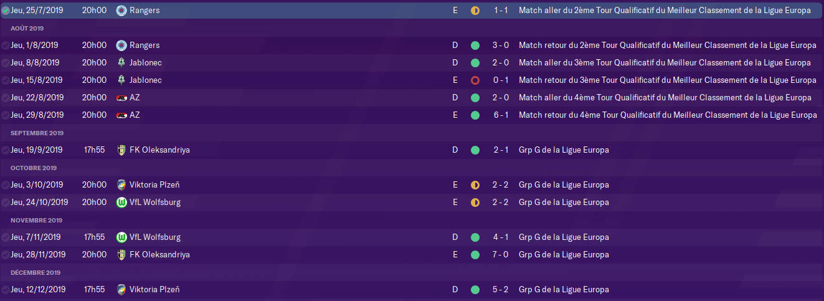Click Viktoria Plzeň badge in 3/10/2019 row
The width and height of the screenshot is (824, 301).
(121, 185)
